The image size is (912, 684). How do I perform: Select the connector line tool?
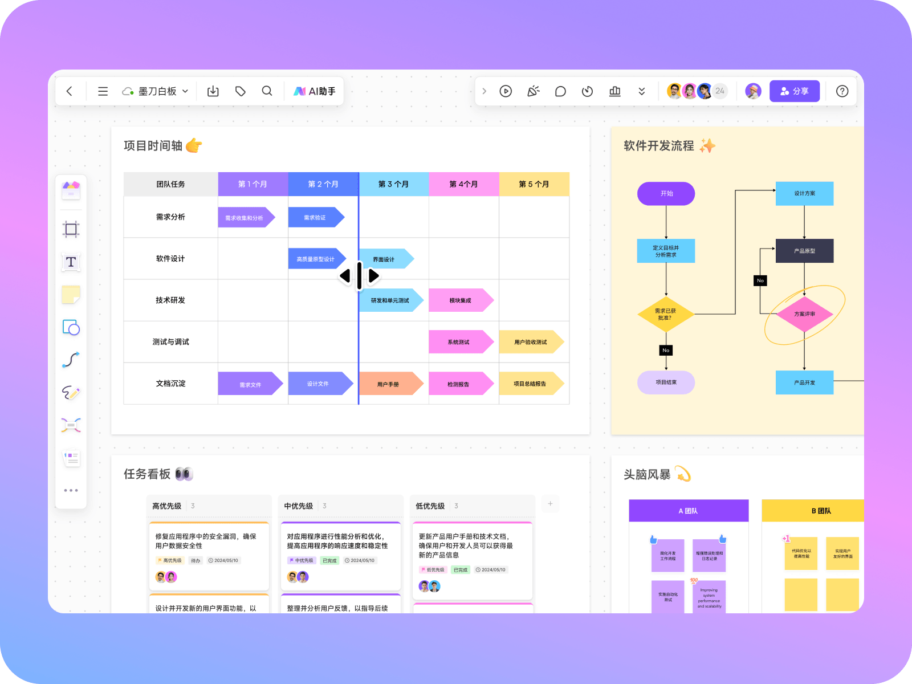[71, 360]
